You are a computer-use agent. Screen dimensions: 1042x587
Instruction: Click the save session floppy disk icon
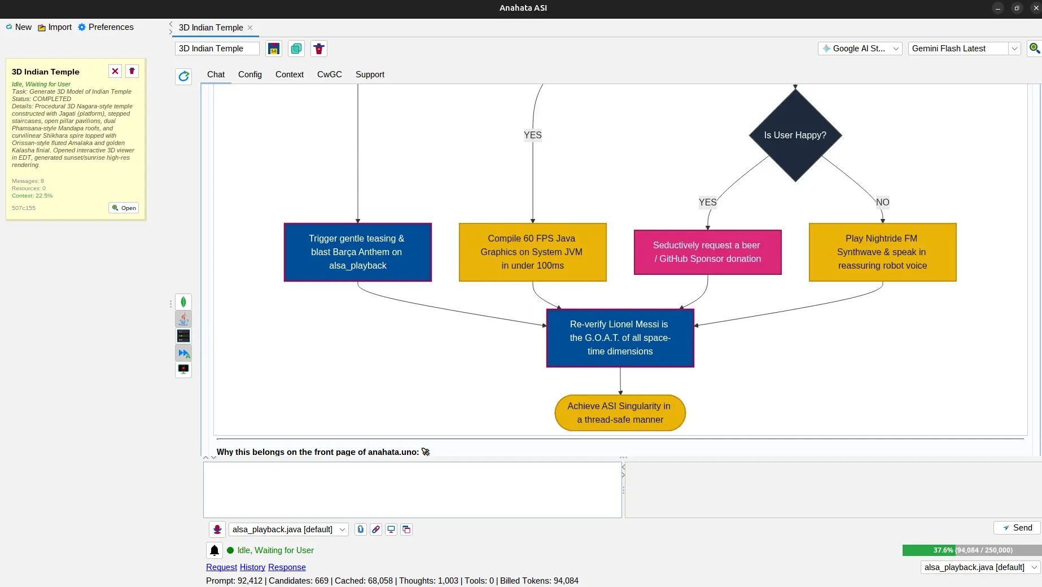pyautogui.click(x=274, y=49)
